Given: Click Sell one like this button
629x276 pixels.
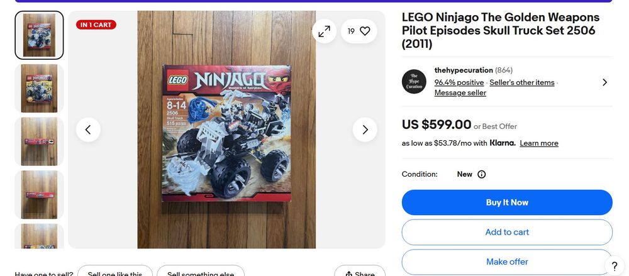Looking at the screenshot, I should pos(115,273).
